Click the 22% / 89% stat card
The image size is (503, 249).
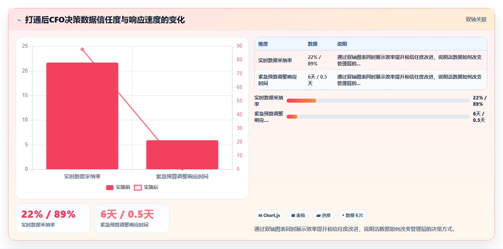click(x=53, y=218)
